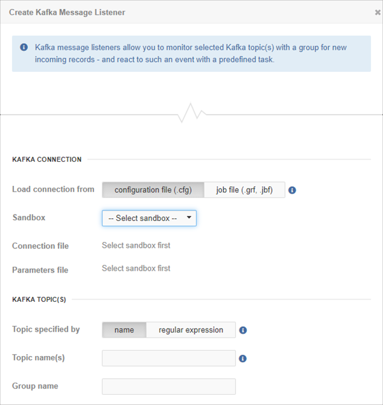Show info for Load connection from
This screenshot has width=383, height=405.
coord(292,190)
